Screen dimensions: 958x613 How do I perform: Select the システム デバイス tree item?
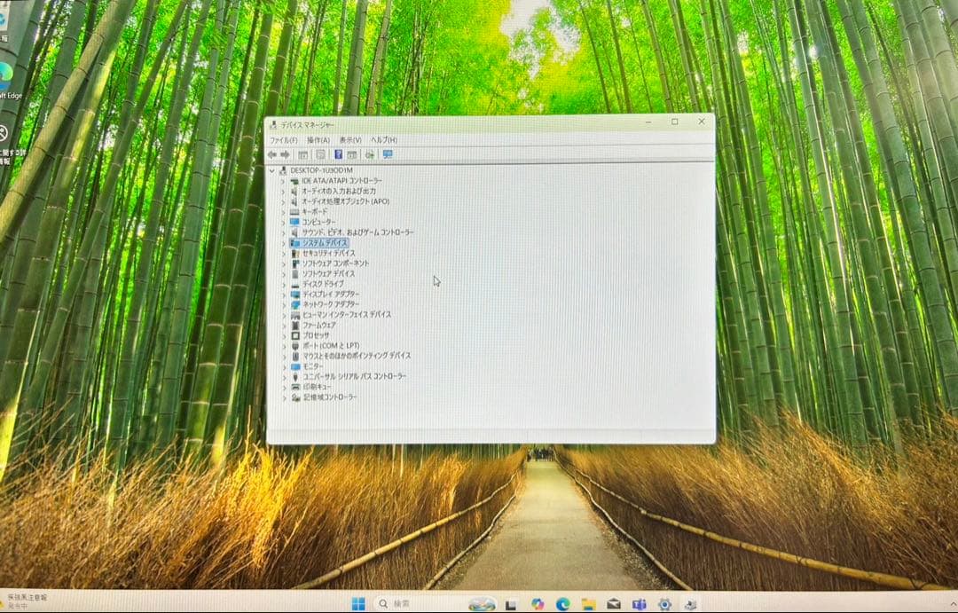[325, 242]
